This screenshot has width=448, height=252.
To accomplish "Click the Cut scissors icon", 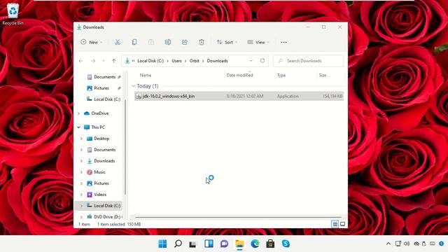I will coord(118,42).
